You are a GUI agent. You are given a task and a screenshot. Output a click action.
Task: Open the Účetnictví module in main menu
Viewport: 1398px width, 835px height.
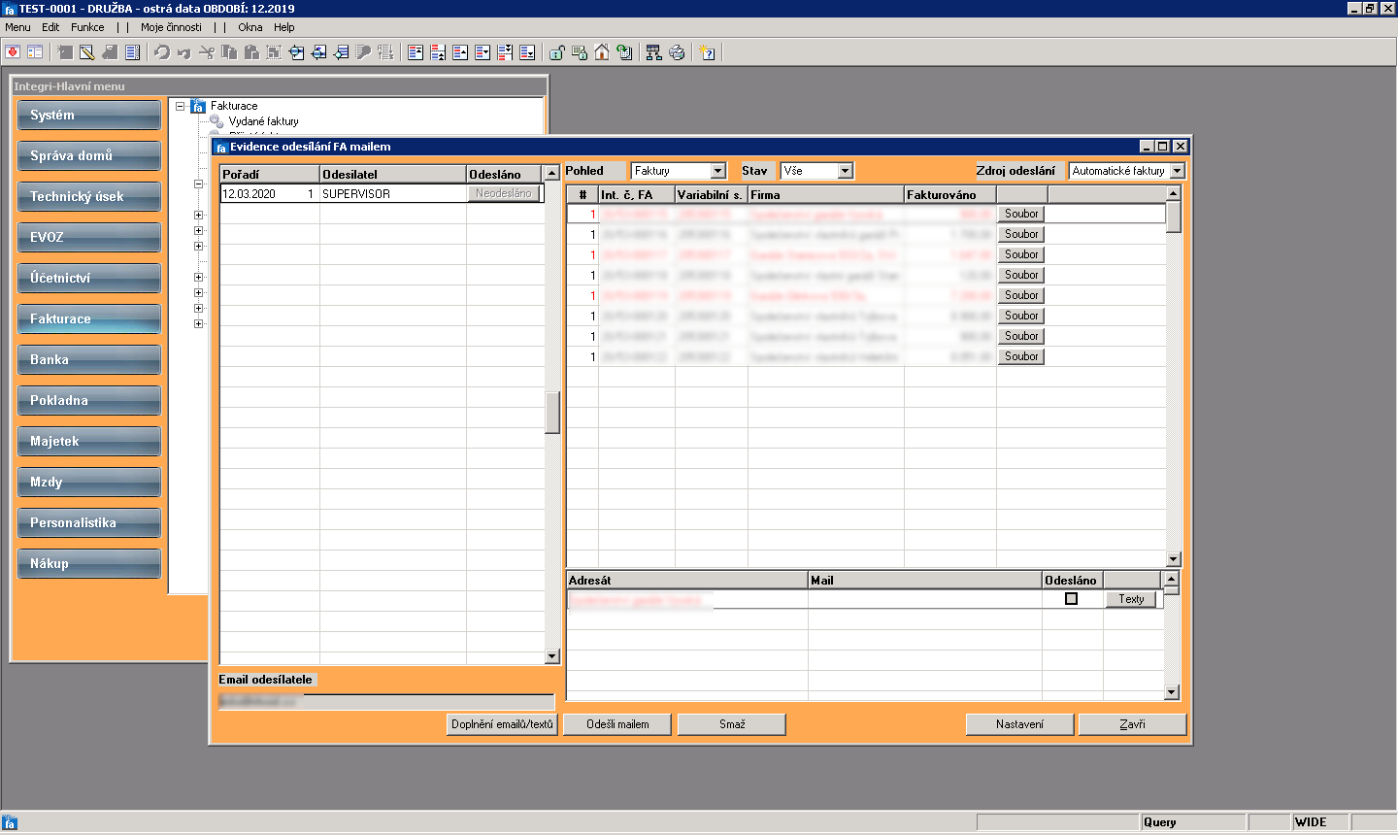coord(89,278)
